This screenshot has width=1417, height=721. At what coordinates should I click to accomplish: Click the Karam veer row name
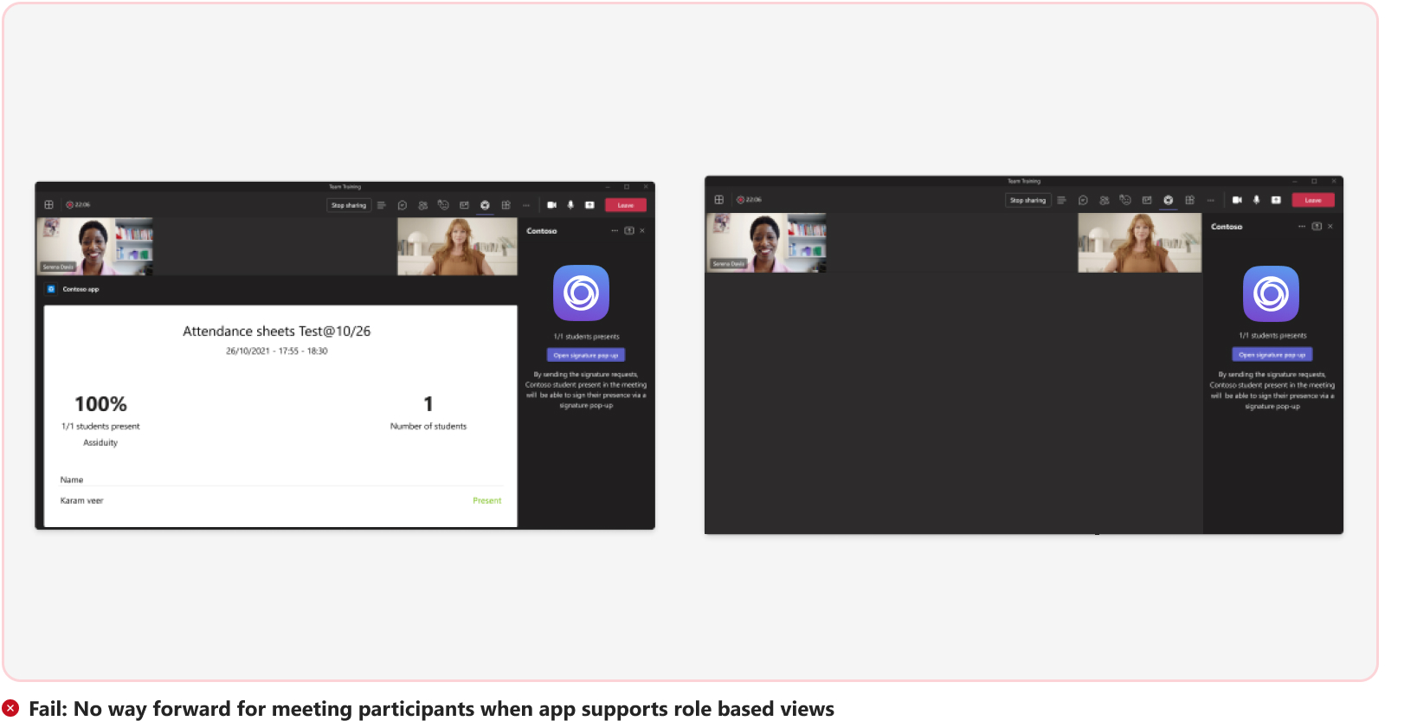81,500
